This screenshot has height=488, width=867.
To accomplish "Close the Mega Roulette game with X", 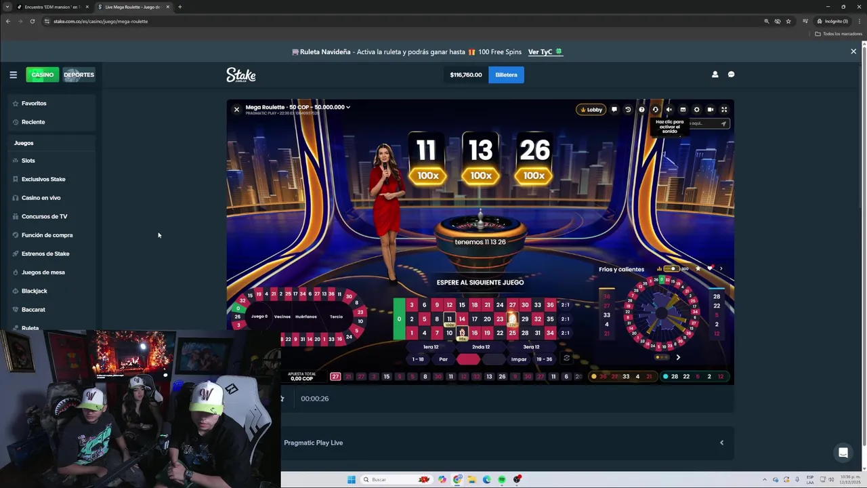I will tap(236, 109).
